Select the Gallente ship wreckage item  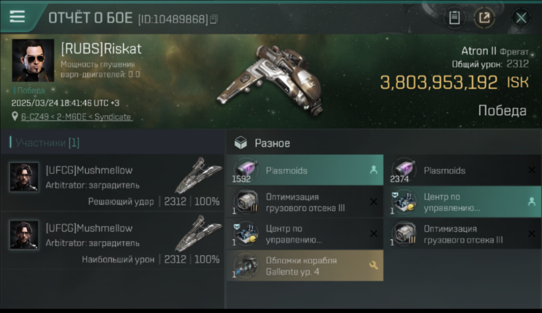305,265
